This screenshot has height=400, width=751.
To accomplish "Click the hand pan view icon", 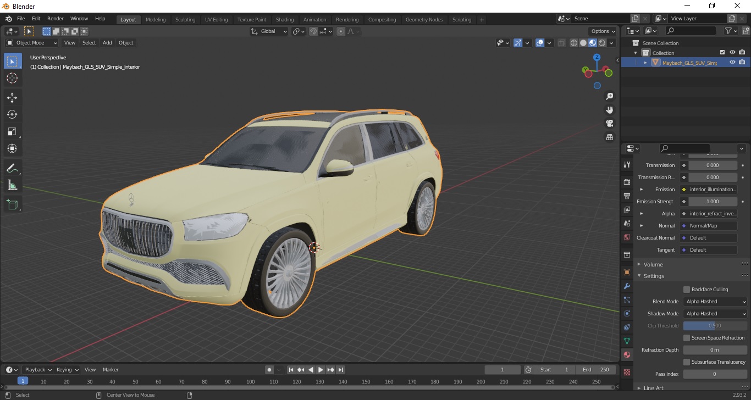I will [609, 110].
